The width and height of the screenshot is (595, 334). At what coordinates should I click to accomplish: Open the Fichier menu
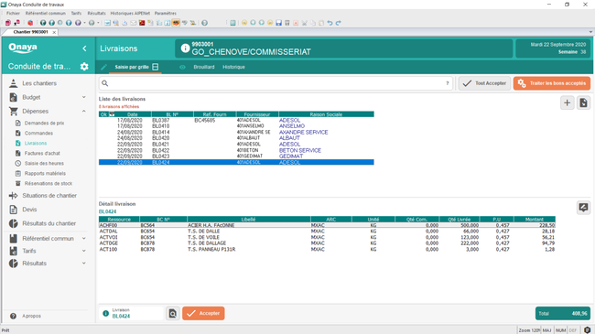click(x=13, y=14)
